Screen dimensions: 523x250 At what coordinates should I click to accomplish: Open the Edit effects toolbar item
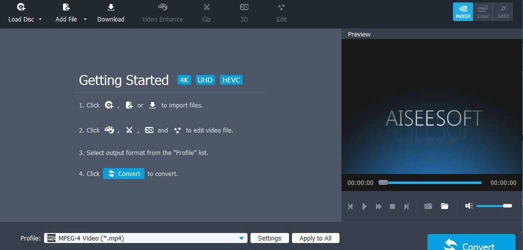click(x=281, y=13)
